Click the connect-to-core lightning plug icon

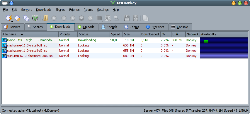[x=9, y=18]
